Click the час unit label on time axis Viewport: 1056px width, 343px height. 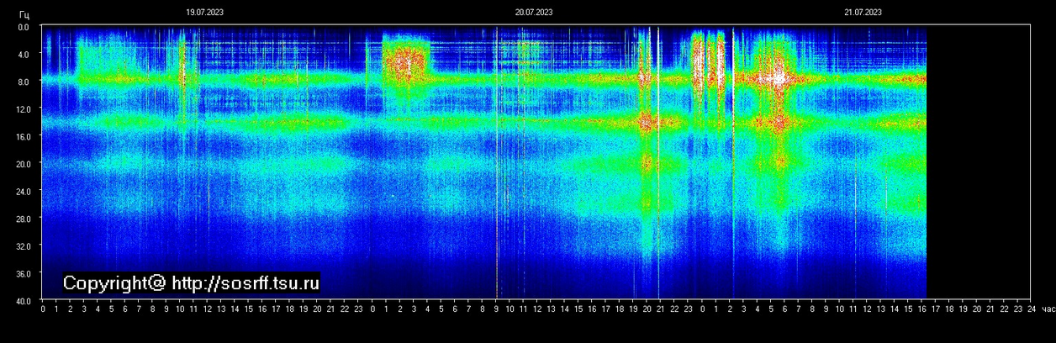[1048, 309]
